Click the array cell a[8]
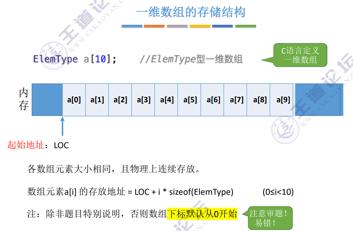Image resolution: width=353 pixels, height=231 pixels. tap(259, 100)
